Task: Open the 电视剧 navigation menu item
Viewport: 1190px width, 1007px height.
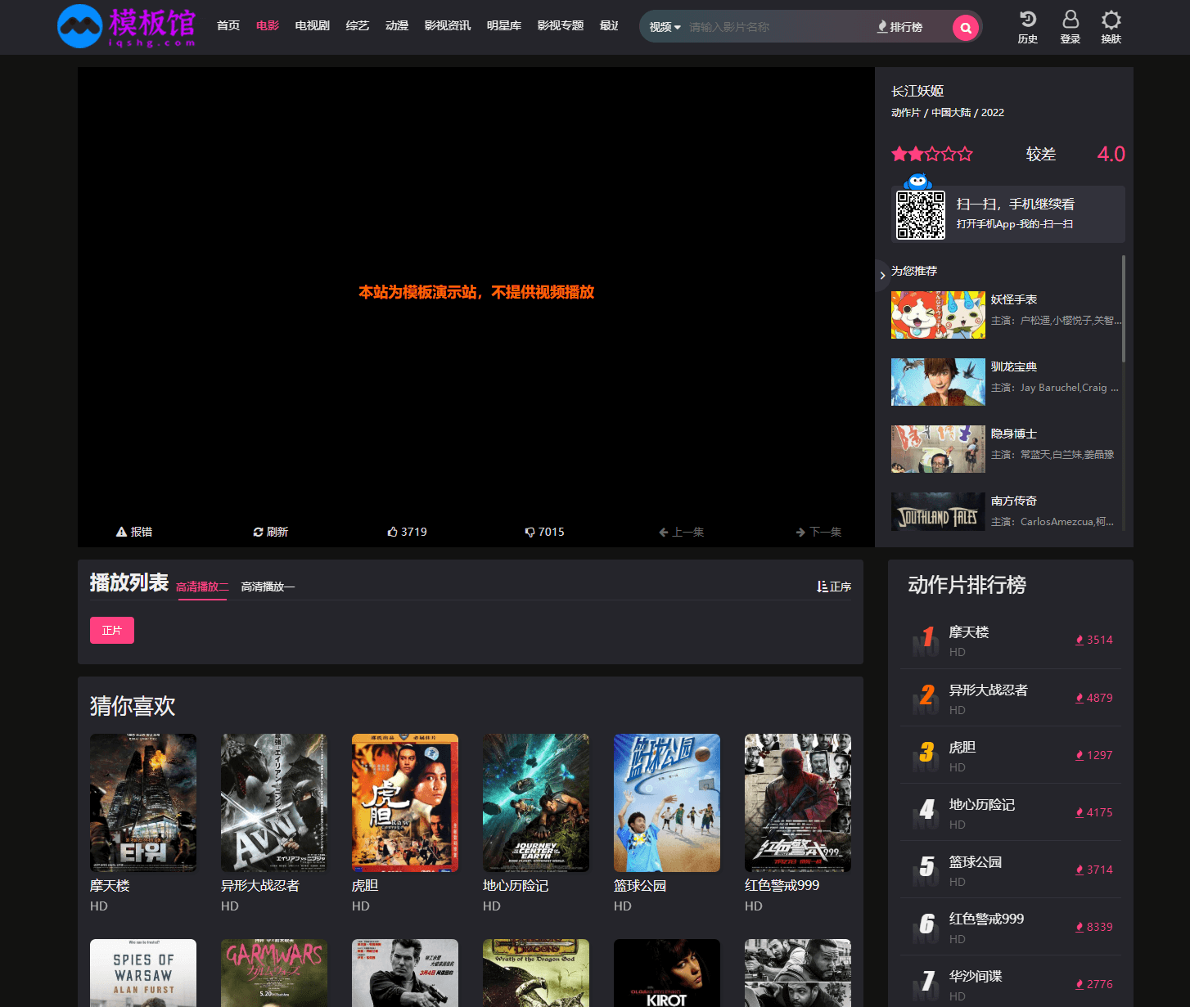Action: (x=312, y=26)
